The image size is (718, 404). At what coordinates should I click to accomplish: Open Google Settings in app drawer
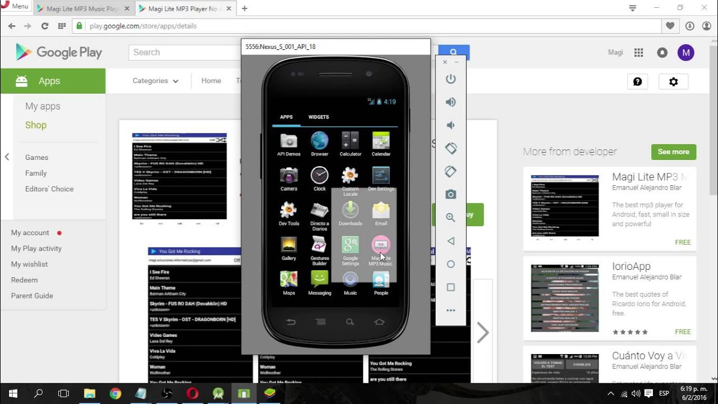350,251
